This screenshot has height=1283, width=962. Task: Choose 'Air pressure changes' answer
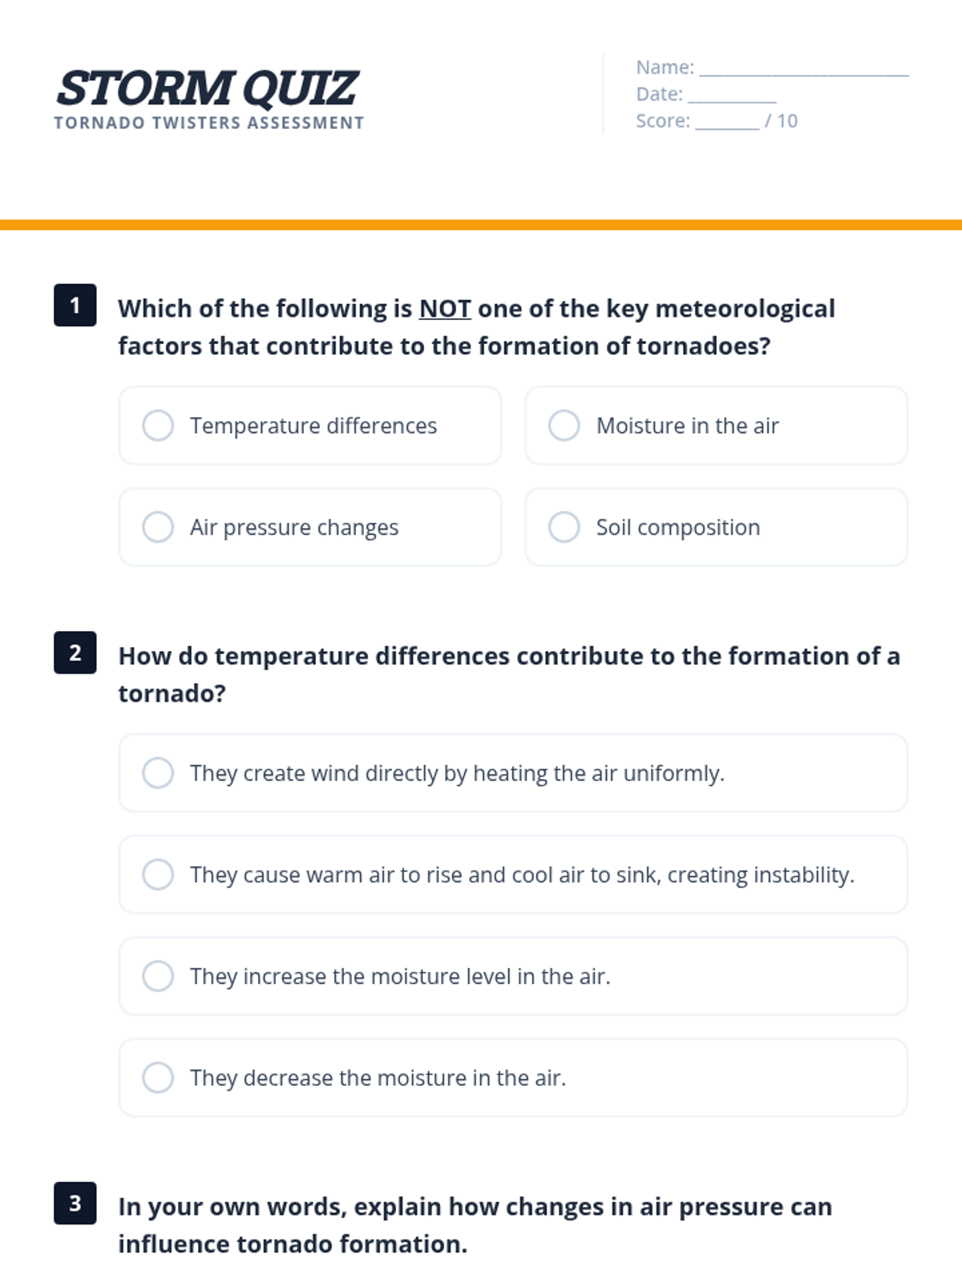[x=158, y=528]
